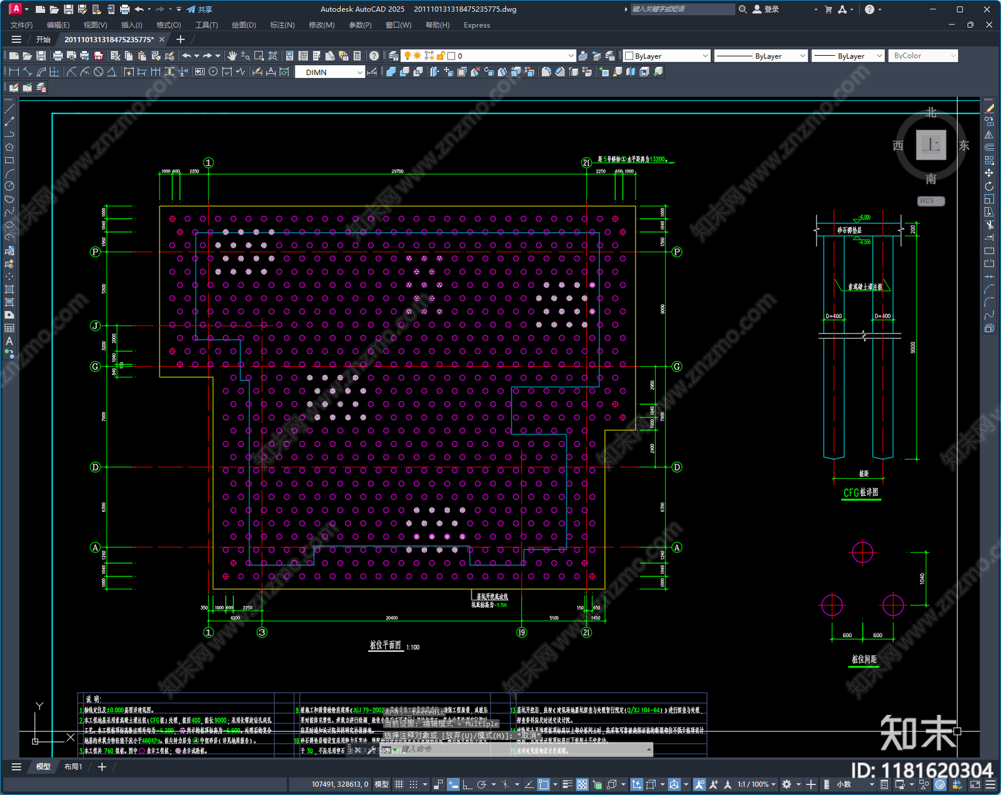Click the keyword search input field
Viewport: 1001px width, 795px height.
682,9
